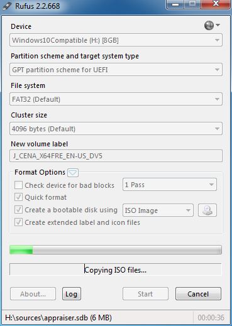Close the Rufus window

pos(216,4)
